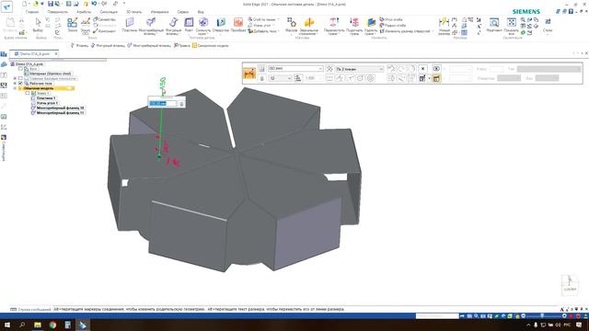Open the По 2 точкам orientation dropdown
The height and width of the screenshot is (331, 589).
[381, 69]
